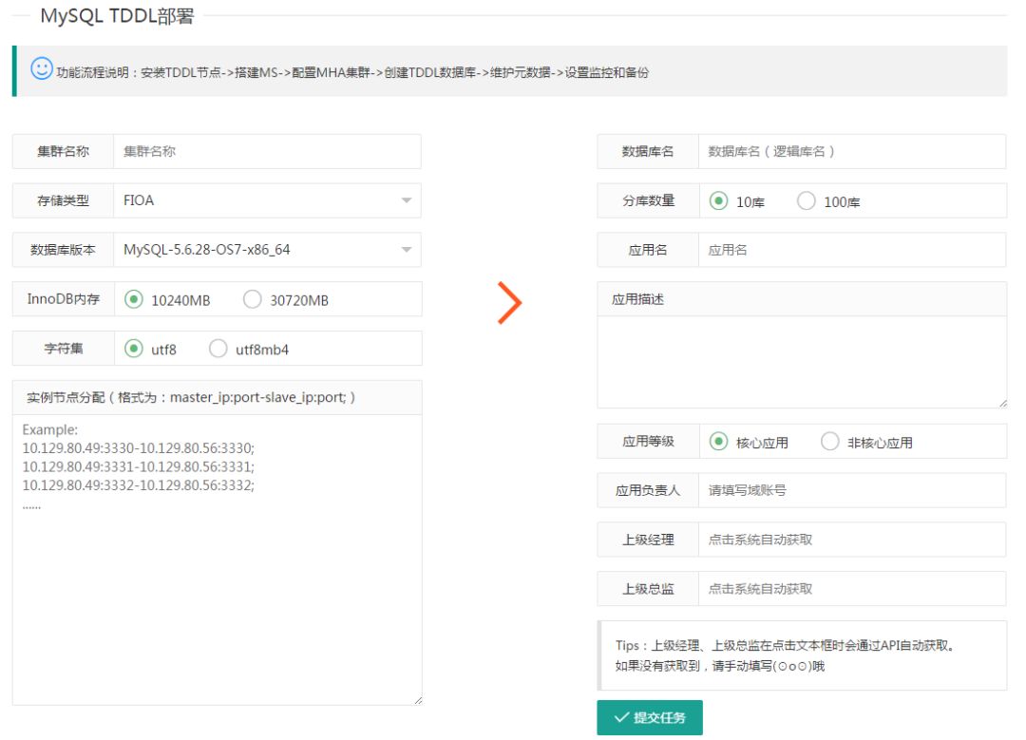This screenshot has height=740, width=1026.
Task: Click the 应用名 field label
Action: (648, 250)
